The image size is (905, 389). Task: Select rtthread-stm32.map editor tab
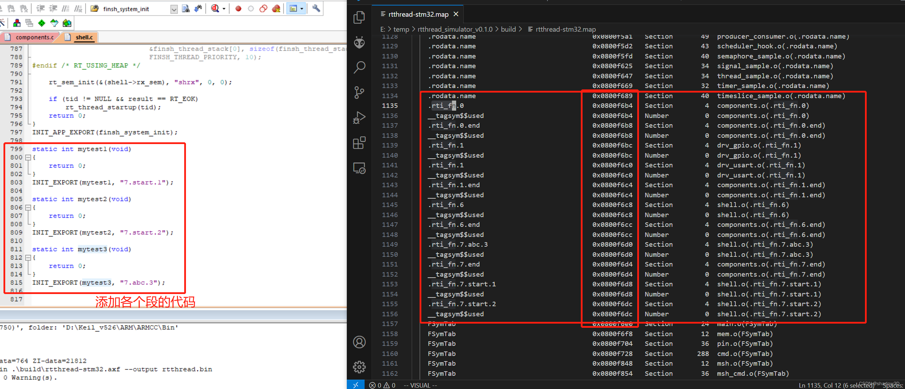[x=418, y=14]
